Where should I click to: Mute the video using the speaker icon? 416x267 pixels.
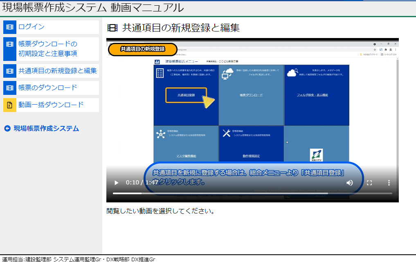click(350, 183)
